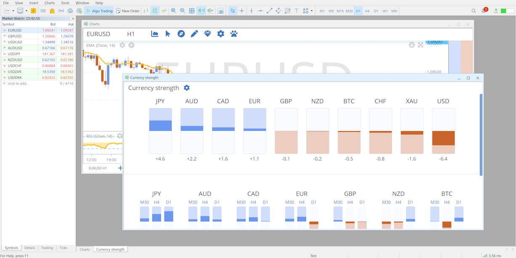Click the pencil drawing icon in chart header

point(194,34)
